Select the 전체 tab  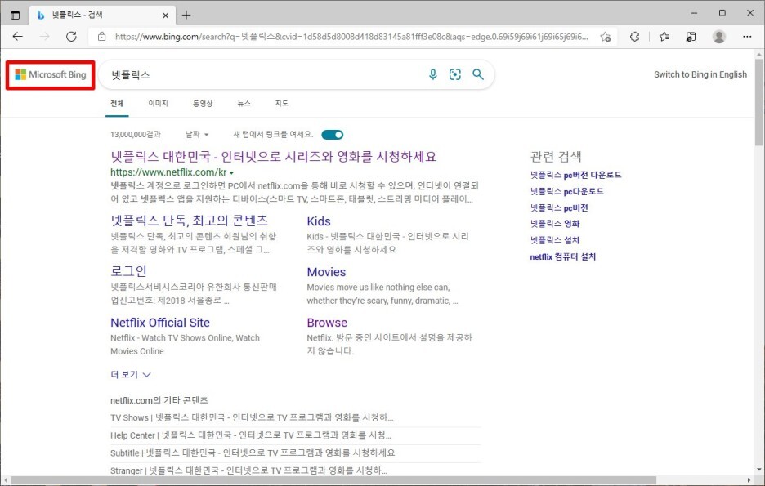(x=117, y=104)
